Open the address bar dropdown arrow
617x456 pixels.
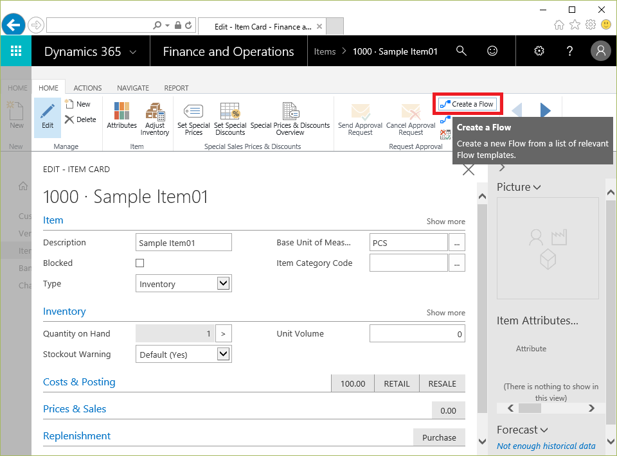coord(167,26)
